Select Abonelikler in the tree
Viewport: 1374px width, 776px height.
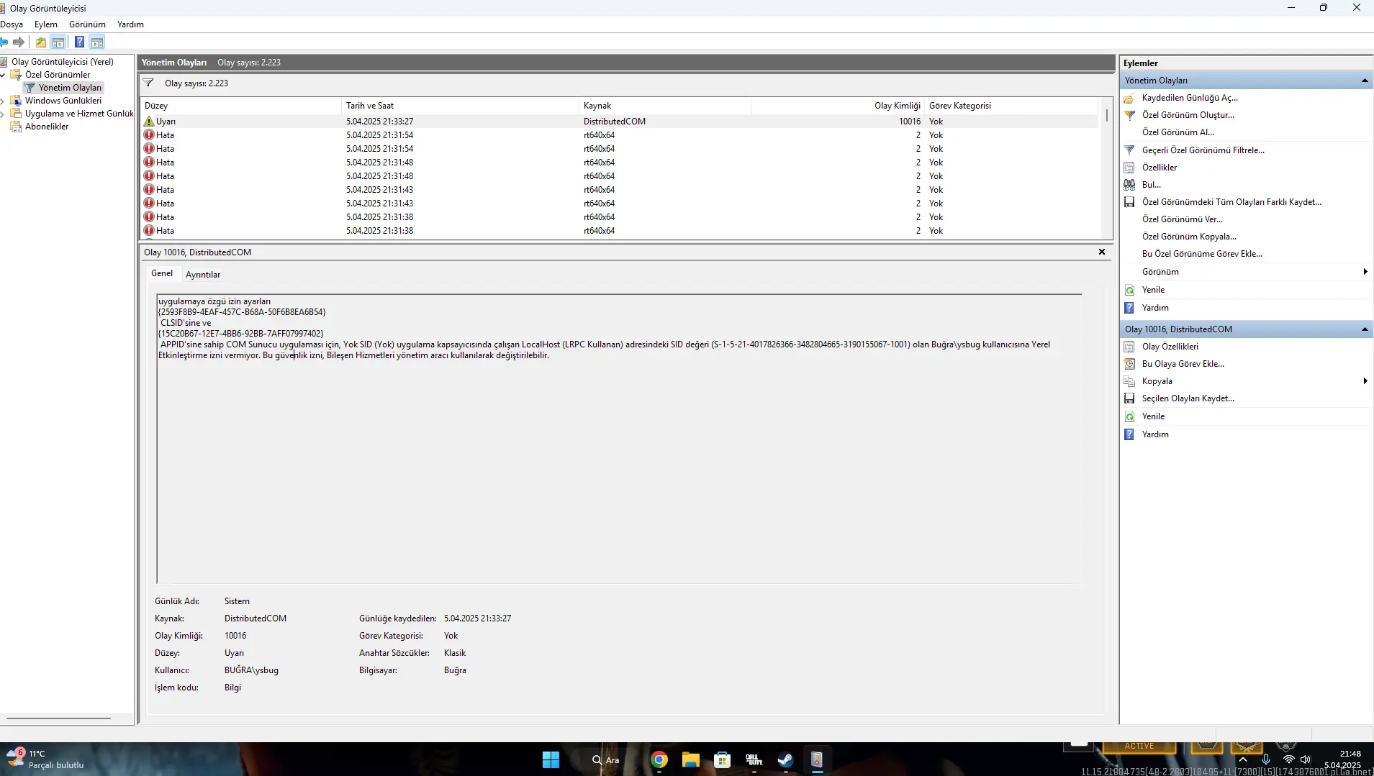(47, 127)
